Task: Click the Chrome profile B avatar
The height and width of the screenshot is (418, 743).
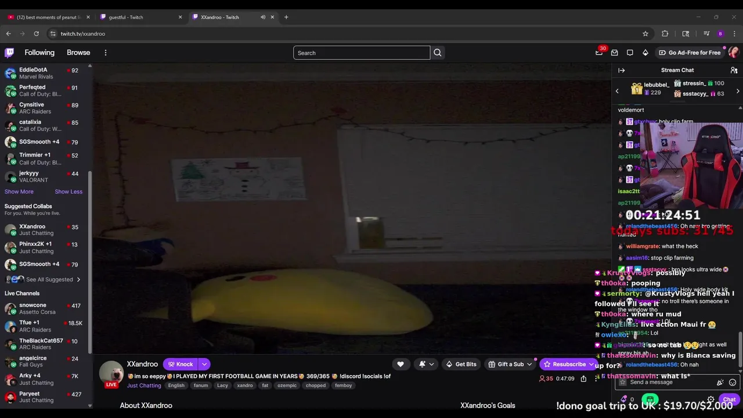Action: pos(720,34)
